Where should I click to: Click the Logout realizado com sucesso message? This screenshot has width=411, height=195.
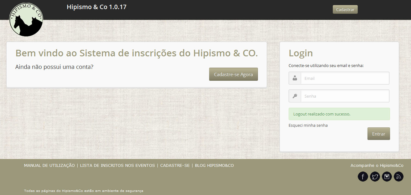click(339, 114)
